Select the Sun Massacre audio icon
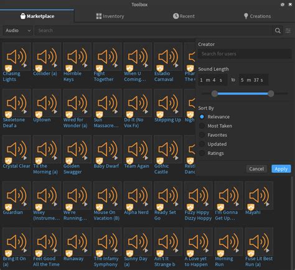The width and height of the screenshot is (295, 270). click(x=108, y=103)
